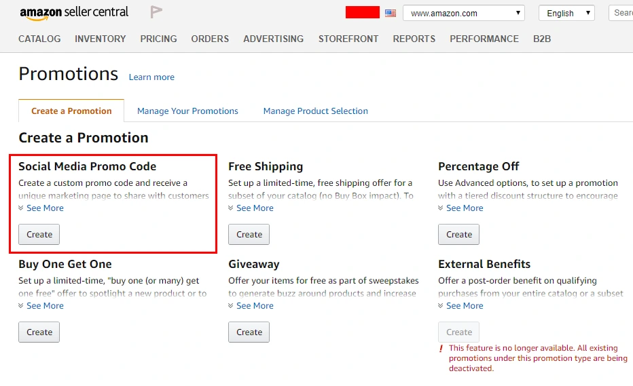
Task: Open the PRICING menu
Action: (x=159, y=39)
